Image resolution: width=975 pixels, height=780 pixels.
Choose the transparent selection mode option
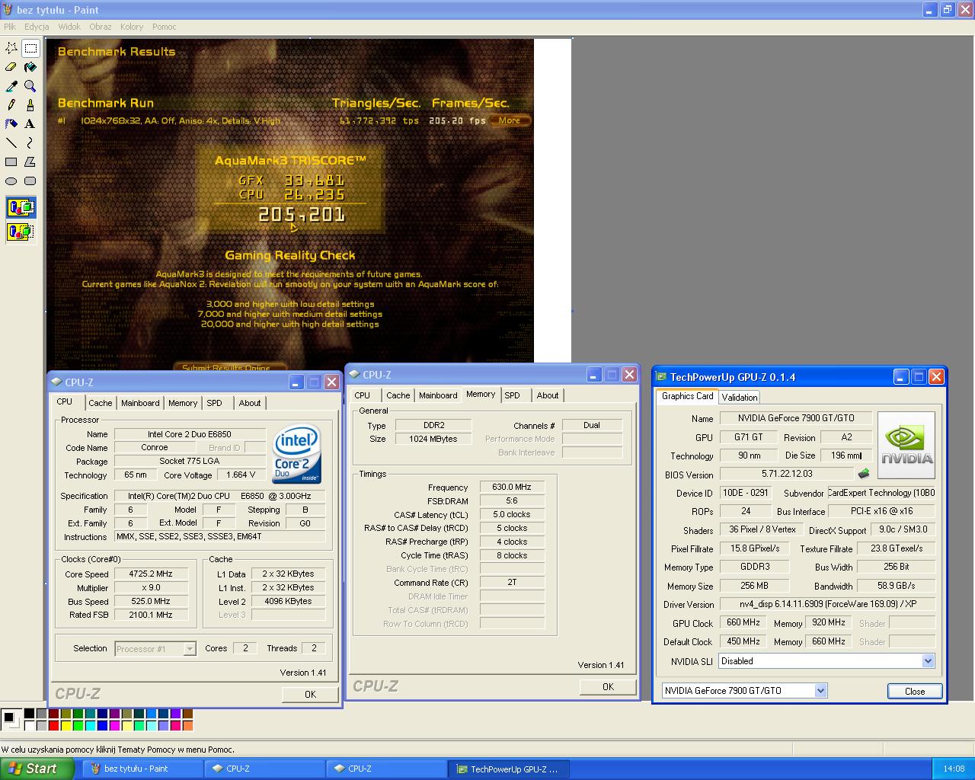click(21, 231)
